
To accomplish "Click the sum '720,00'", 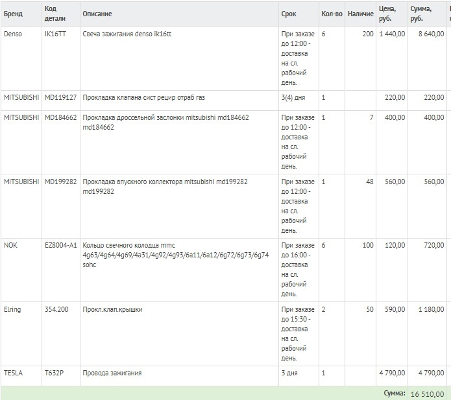I will coord(434,245).
